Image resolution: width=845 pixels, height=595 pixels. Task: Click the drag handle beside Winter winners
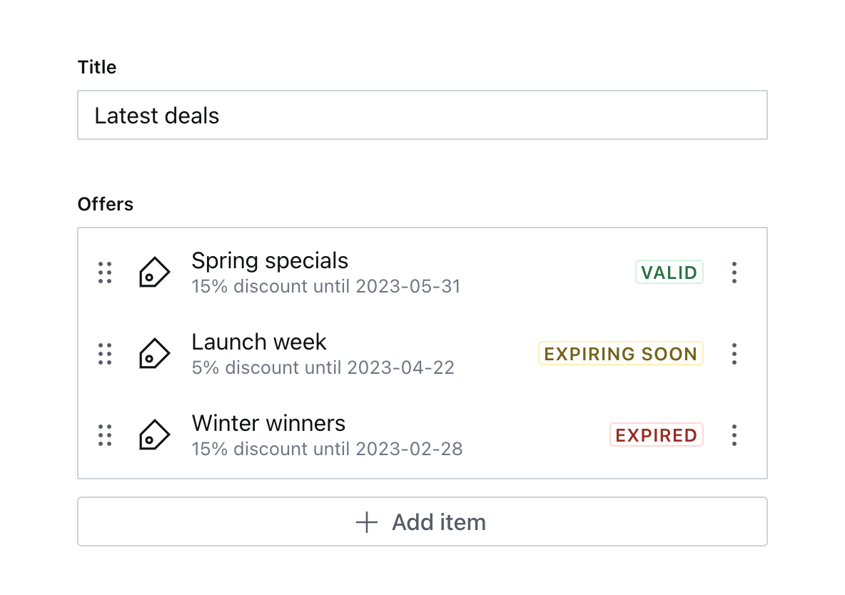[104, 434]
